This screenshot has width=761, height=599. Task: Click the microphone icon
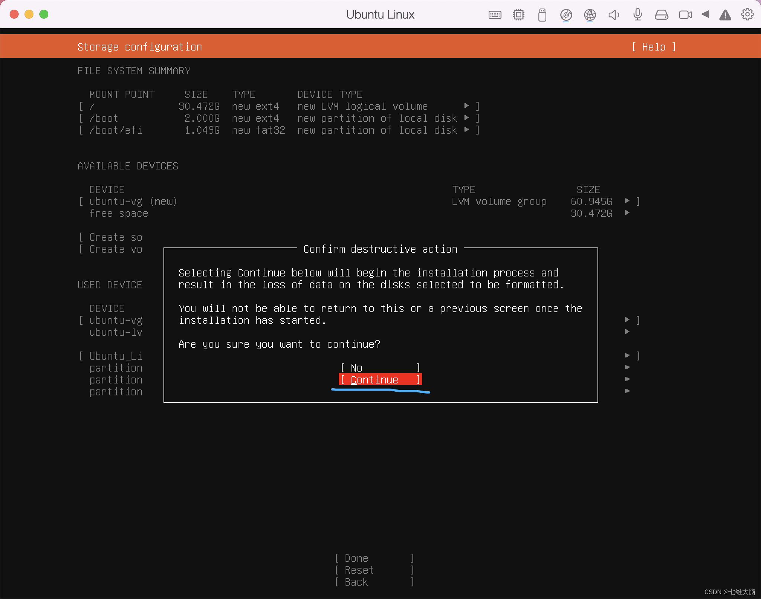(x=637, y=15)
